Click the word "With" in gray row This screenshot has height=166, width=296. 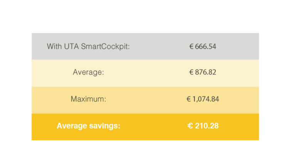click(54, 46)
